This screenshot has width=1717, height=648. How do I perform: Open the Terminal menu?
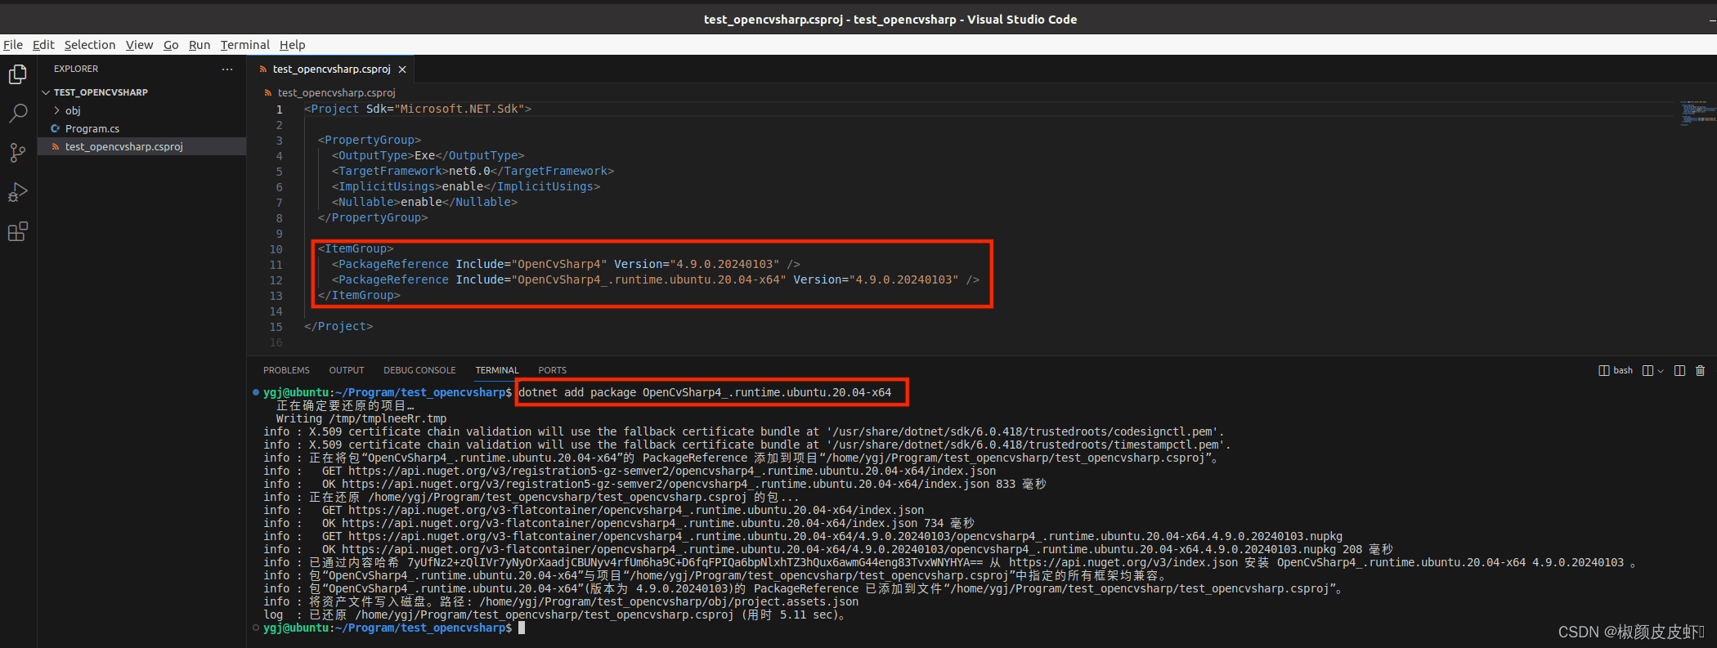point(244,45)
